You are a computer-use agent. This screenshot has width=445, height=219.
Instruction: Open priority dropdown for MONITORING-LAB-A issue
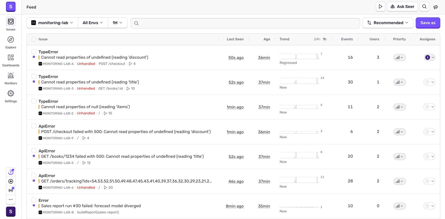pos(399,58)
